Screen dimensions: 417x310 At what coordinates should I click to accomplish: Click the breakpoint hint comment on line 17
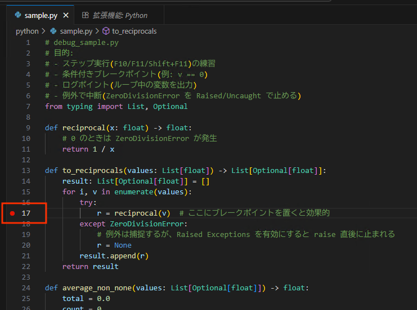click(254, 213)
